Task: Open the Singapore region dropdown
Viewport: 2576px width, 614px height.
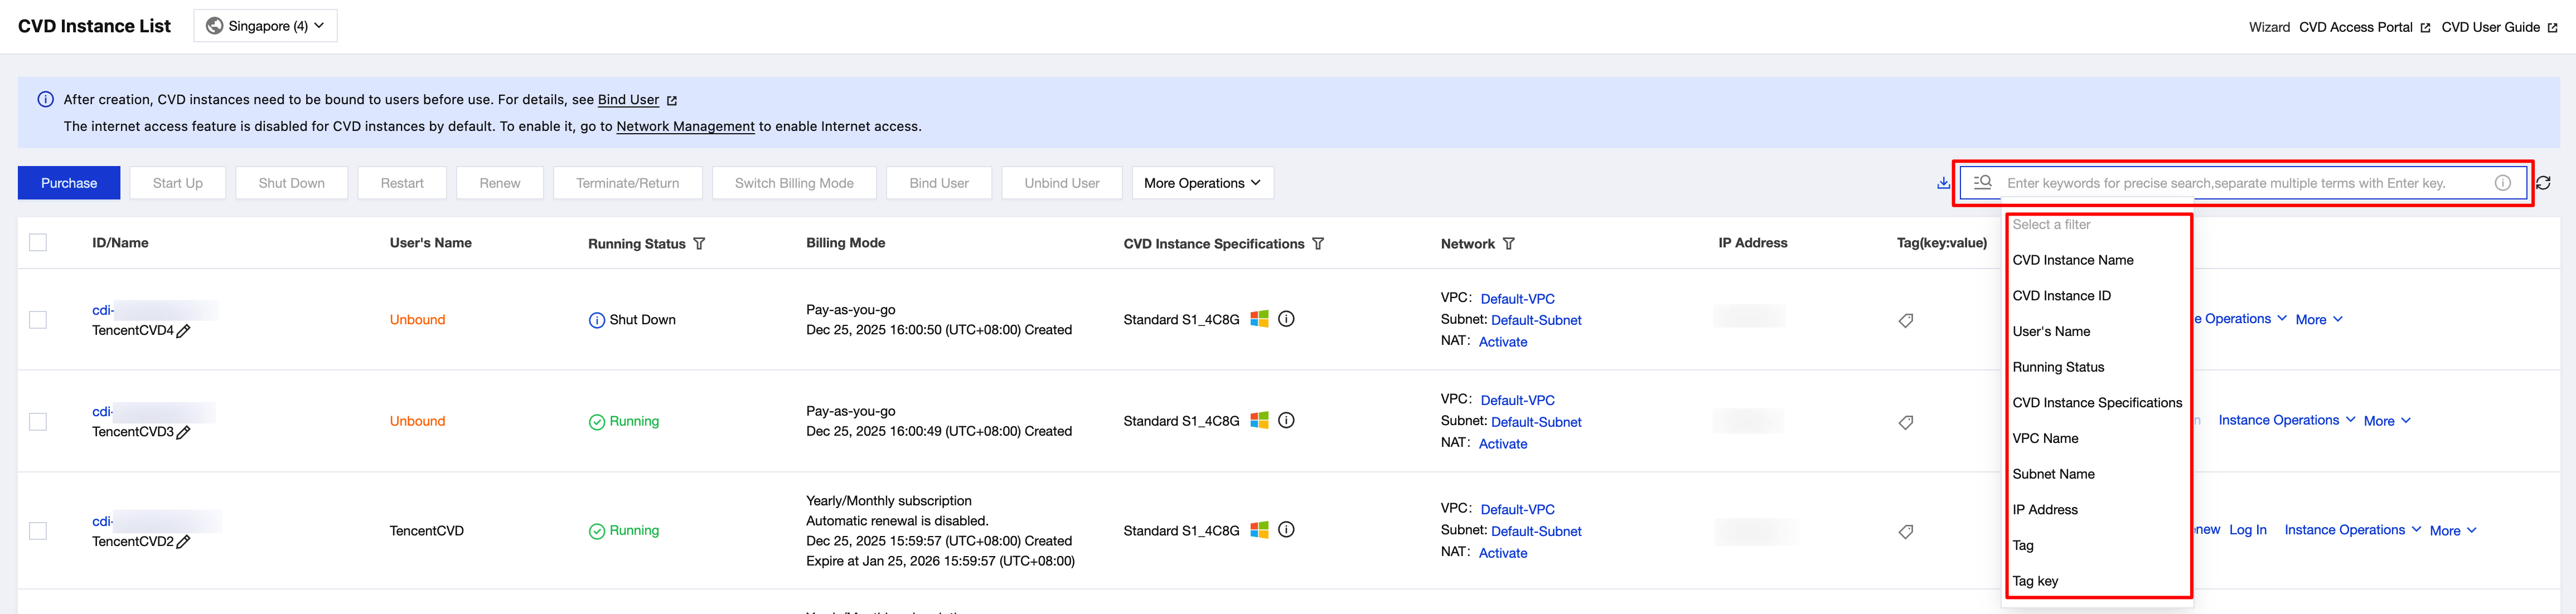Action: coord(265,26)
